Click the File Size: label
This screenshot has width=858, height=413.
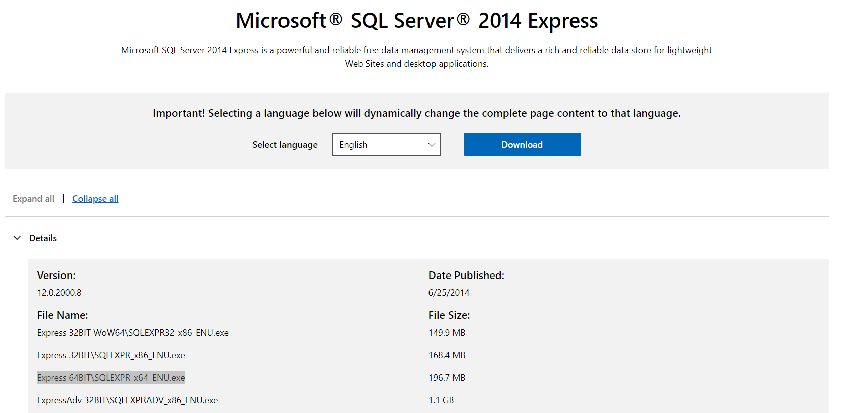pyautogui.click(x=449, y=315)
